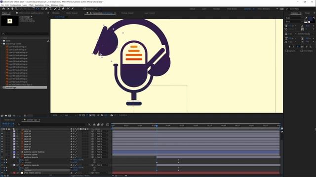
Task: Select the Roto Brush tool
Action: coord(68,9)
